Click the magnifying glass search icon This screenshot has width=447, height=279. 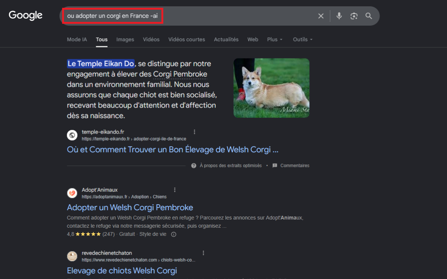click(x=369, y=16)
